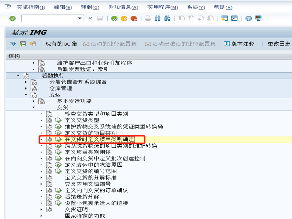Select the 定义交货的编号范围 row

91,171
